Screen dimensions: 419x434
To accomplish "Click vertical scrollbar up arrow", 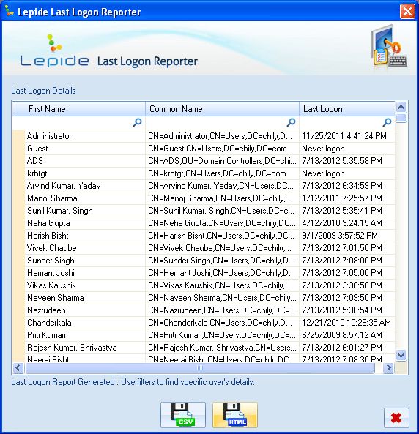I will click(x=401, y=107).
